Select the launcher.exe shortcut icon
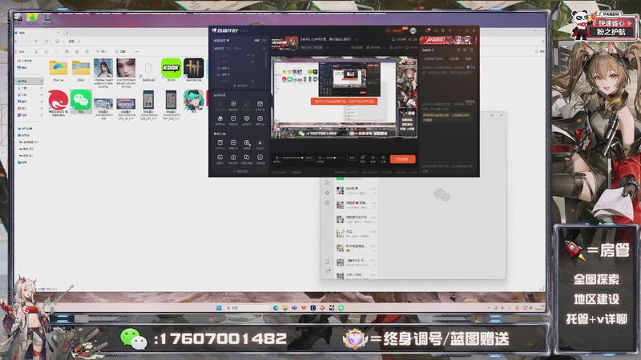 point(194,68)
